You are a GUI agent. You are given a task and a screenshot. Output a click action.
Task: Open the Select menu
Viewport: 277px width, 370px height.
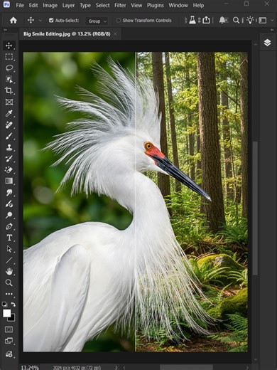[102, 5]
